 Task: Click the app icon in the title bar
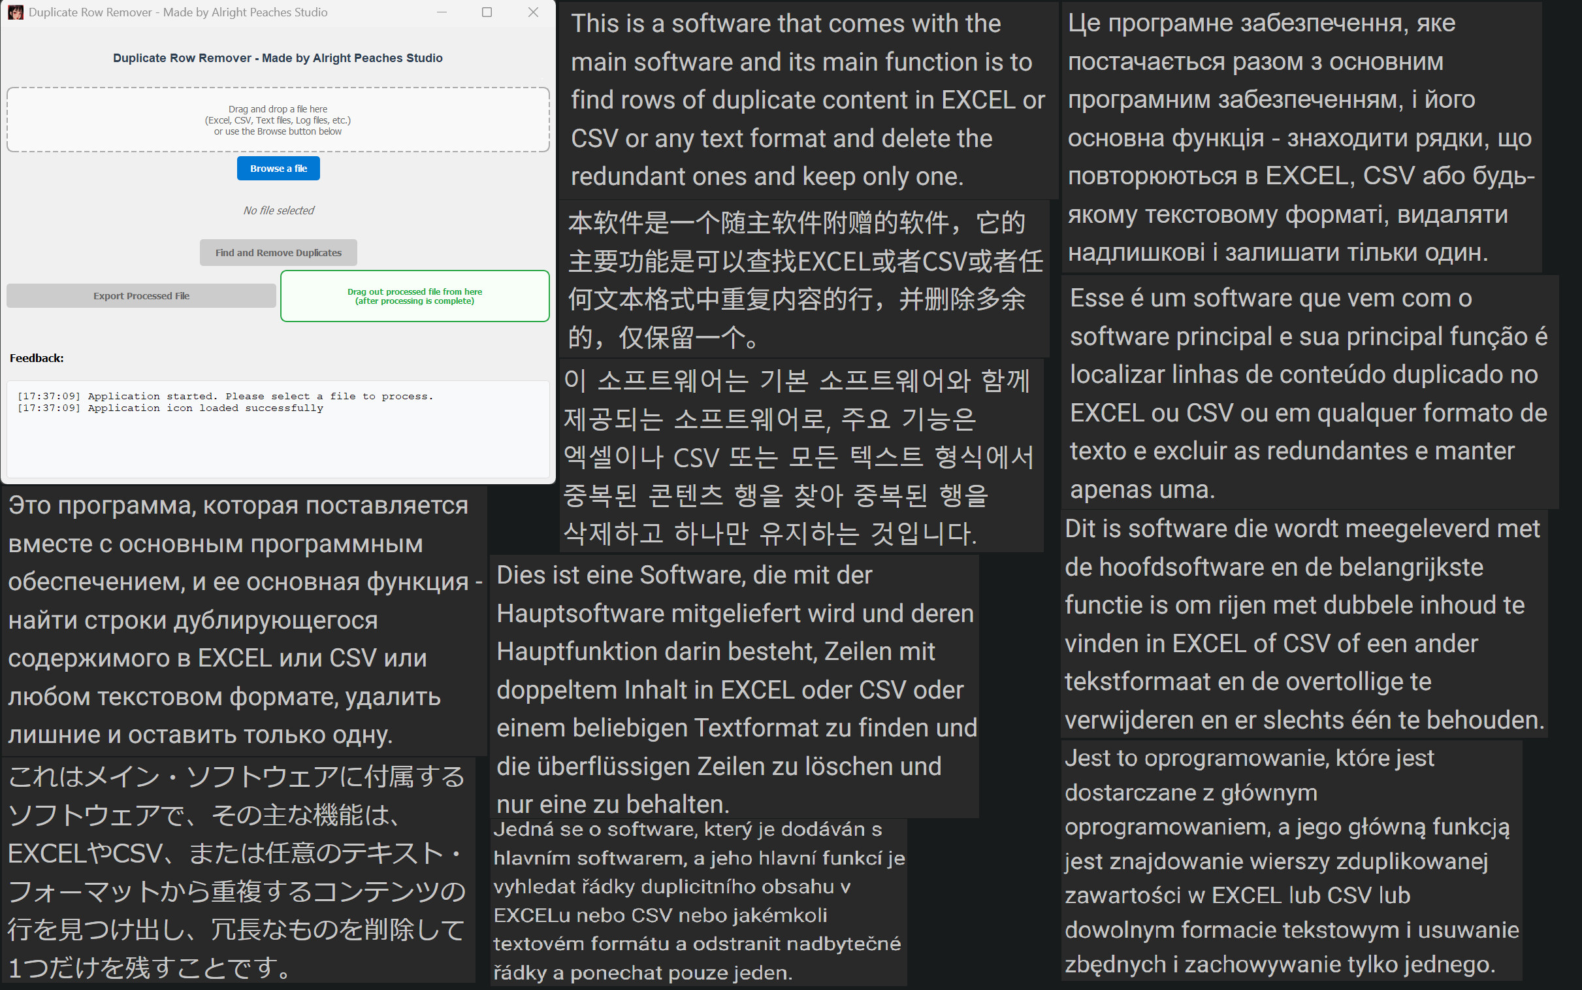point(16,12)
